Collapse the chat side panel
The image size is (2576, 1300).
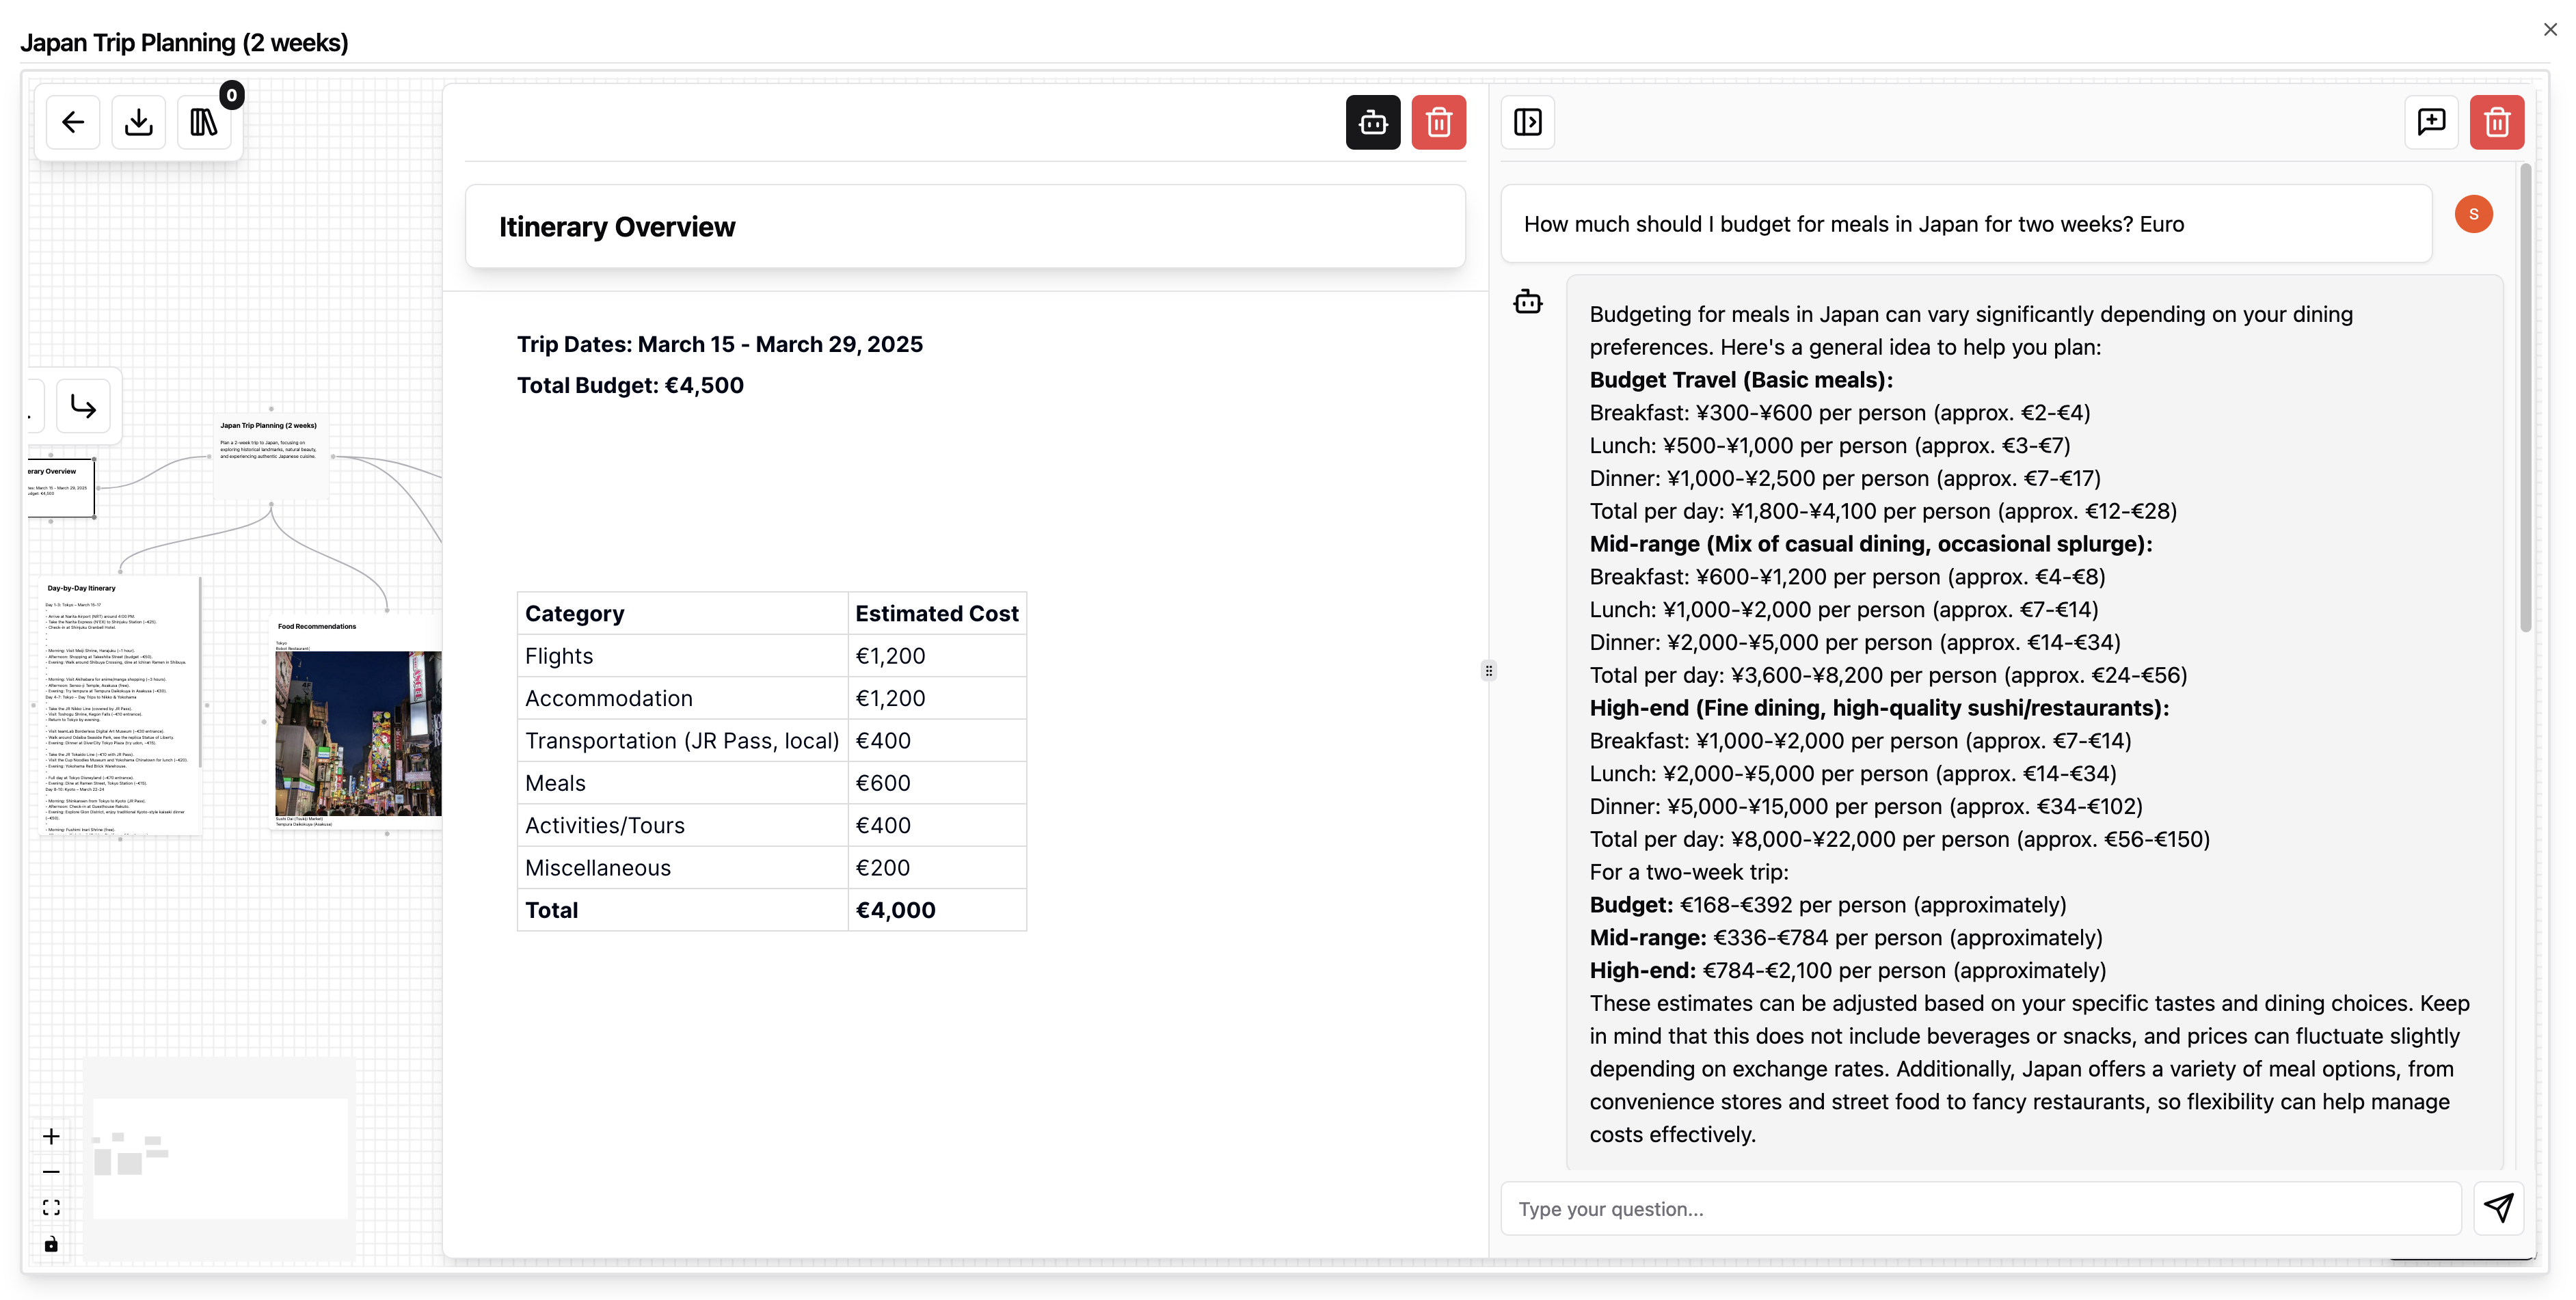coord(1528,122)
